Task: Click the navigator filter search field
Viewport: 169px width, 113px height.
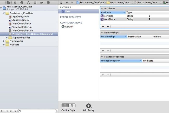Action: [x=37, y=111]
